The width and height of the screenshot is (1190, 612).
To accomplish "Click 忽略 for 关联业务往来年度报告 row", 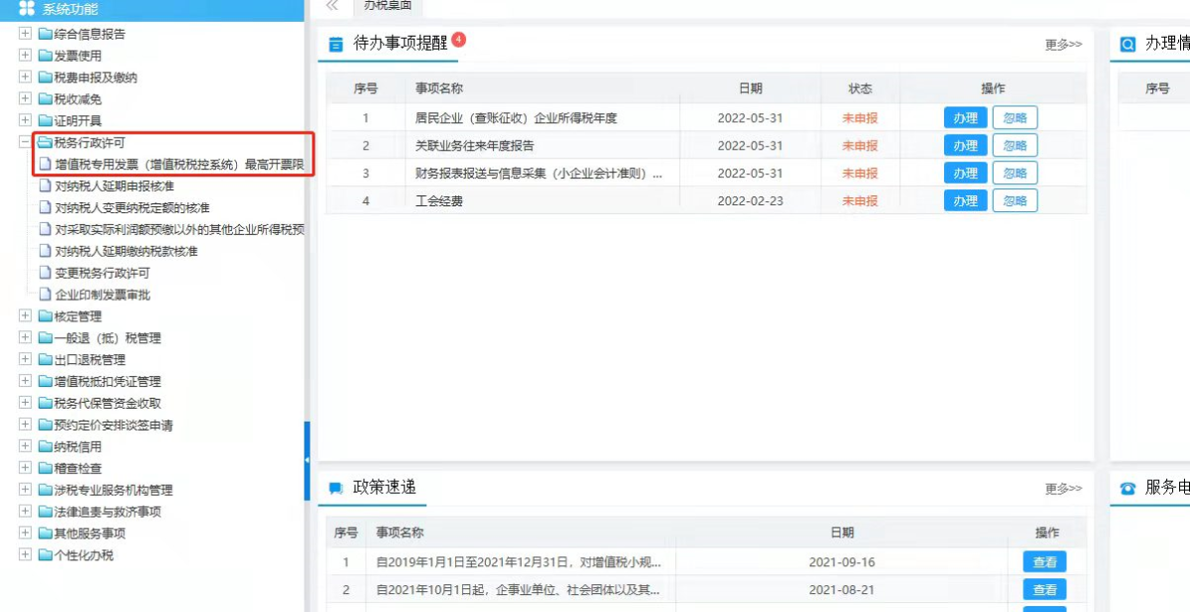I will pyautogui.click(x=1014, y=146).
